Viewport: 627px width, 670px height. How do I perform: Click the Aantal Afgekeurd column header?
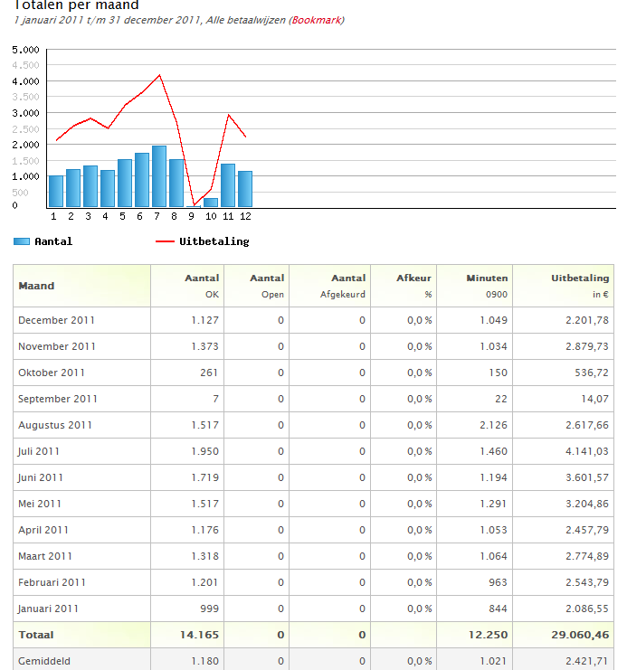(x=329, y=286)
